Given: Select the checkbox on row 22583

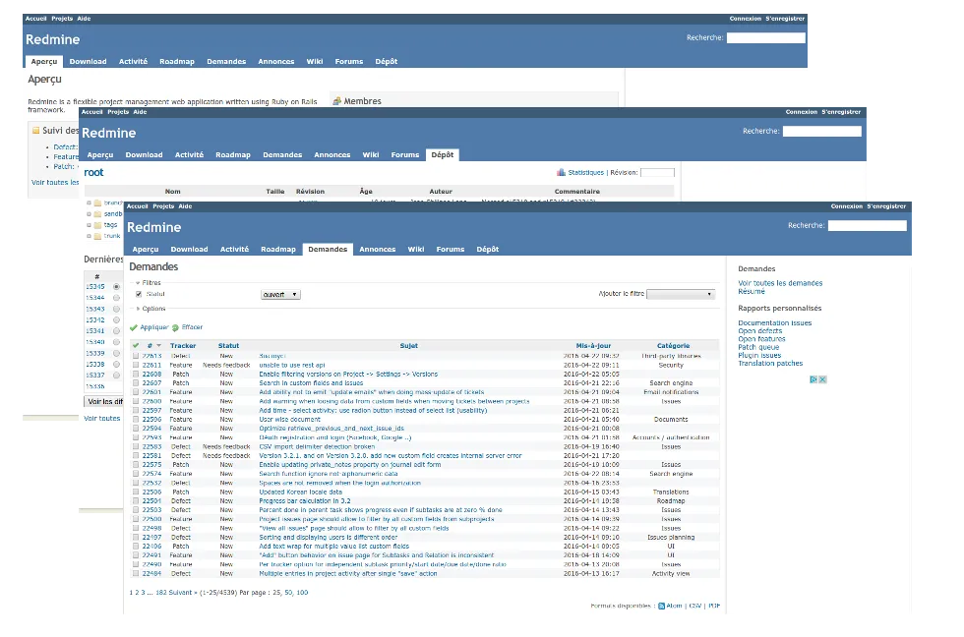Looking at the screenshot, I should coord(136,446).
